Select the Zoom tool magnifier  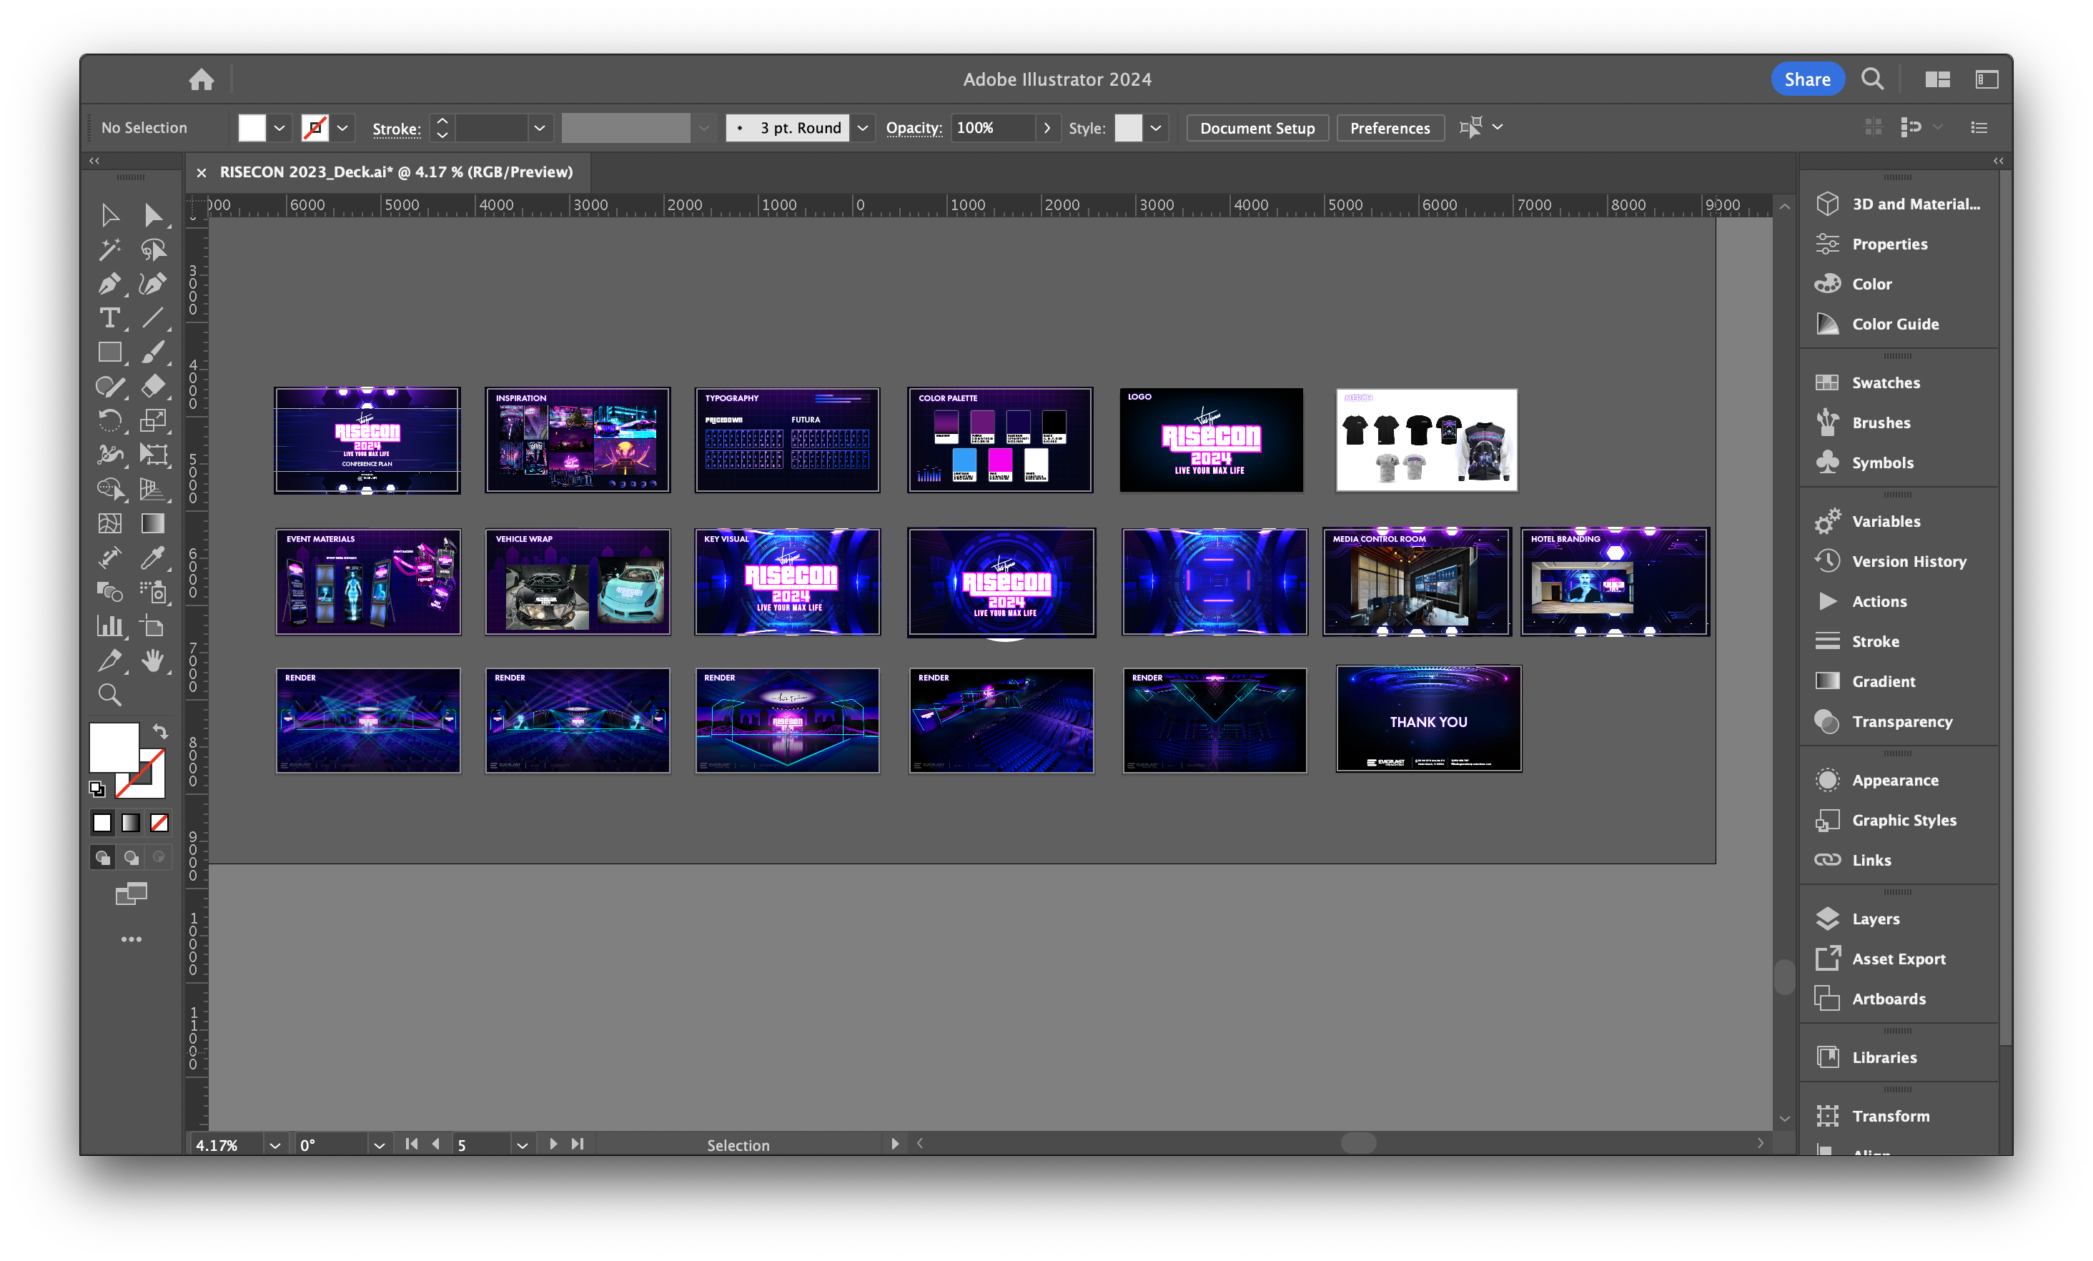tap(109, 695)
